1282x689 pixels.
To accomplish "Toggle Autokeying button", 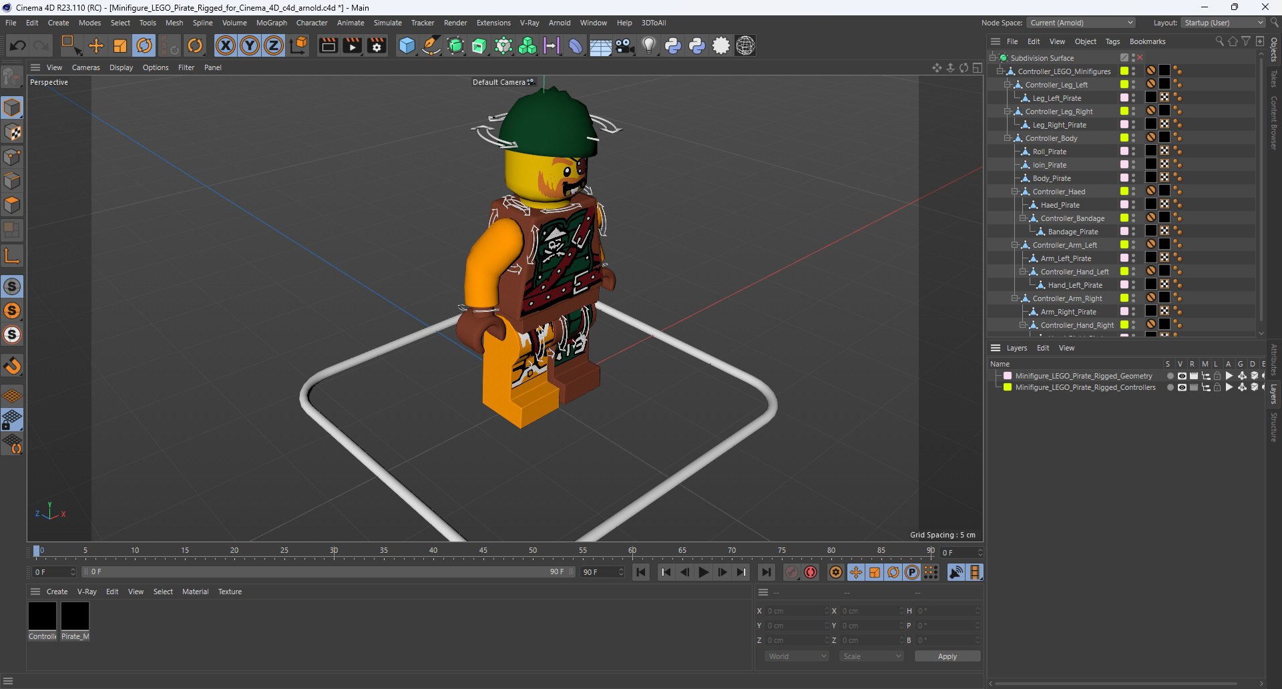I will [811, 572].
